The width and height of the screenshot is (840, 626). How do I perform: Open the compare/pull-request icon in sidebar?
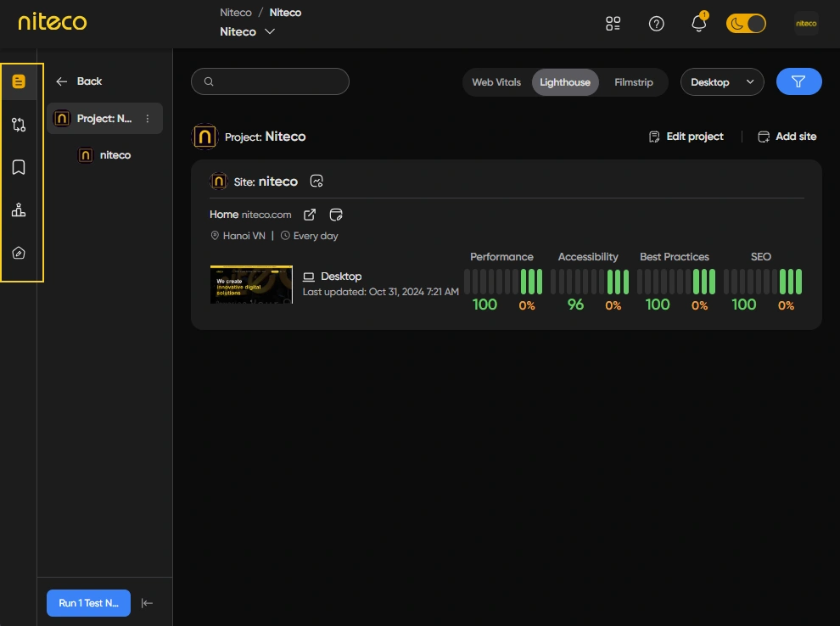click(x=19, y=125)
